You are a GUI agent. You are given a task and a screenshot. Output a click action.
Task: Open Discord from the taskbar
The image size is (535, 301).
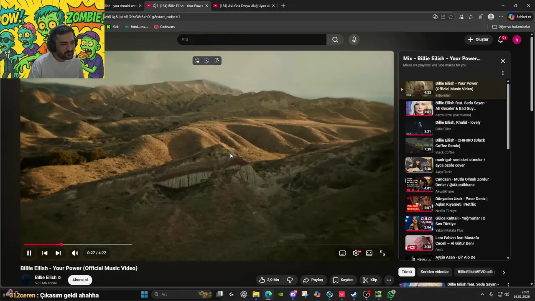click(x=293, y=294)
